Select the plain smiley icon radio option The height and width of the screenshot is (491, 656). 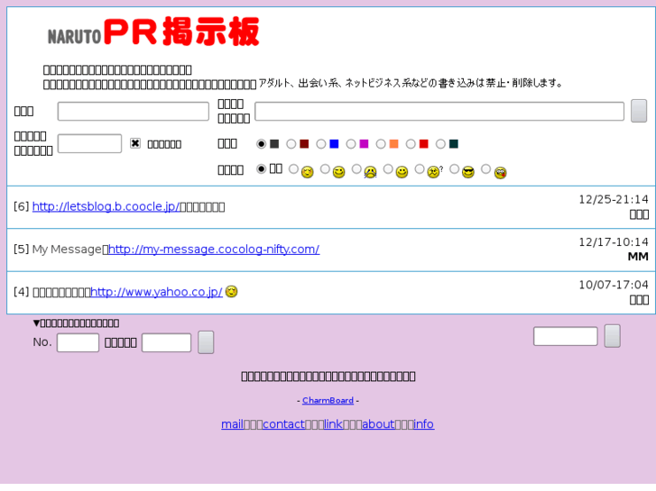click(388, 168)
